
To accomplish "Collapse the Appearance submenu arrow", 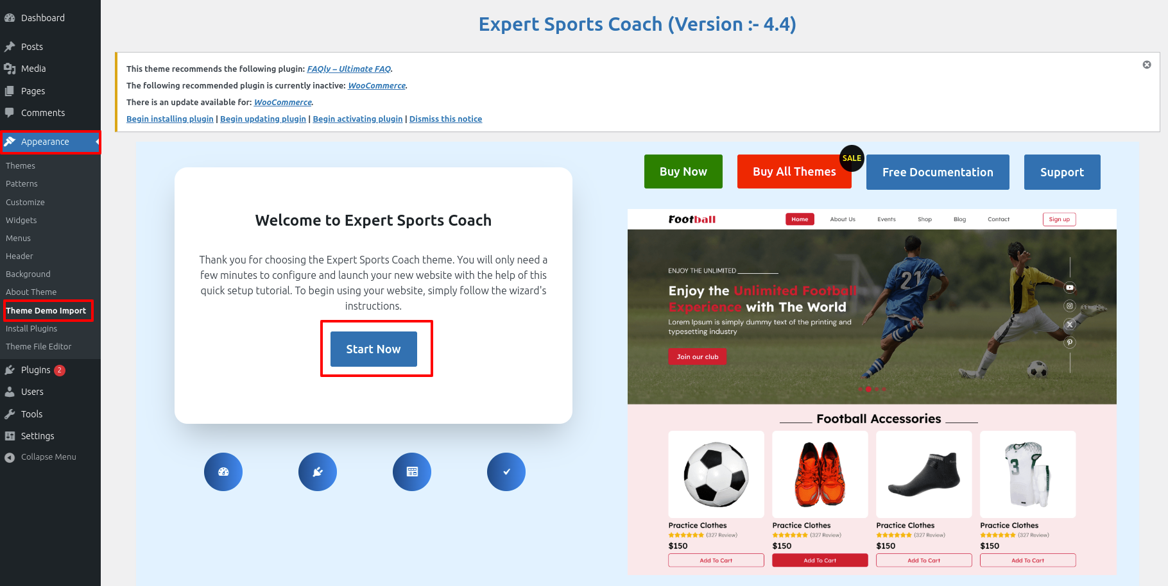I will 98,142.
